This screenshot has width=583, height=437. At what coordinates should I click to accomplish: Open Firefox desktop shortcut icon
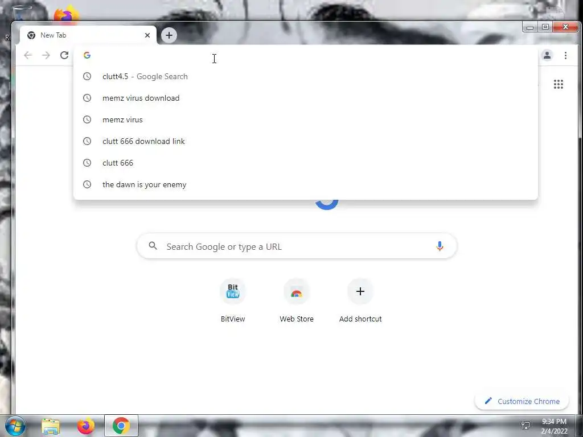coord(66,14)
